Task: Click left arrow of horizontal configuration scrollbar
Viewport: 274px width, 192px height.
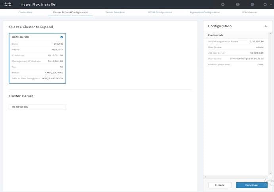Action: 205,177
